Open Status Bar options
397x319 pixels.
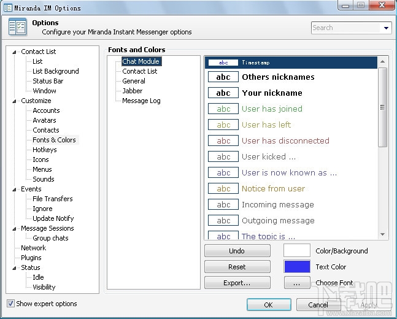(x=48, y=81)
